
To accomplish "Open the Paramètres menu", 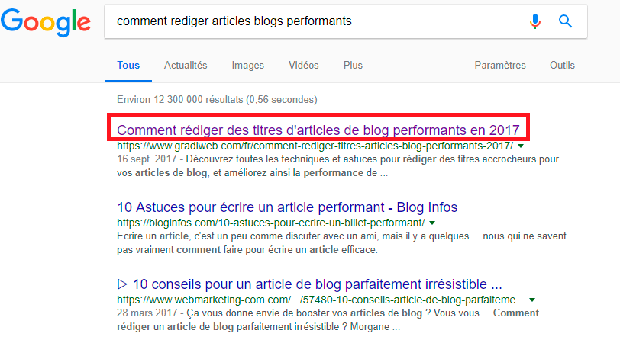I will [500, 66].
